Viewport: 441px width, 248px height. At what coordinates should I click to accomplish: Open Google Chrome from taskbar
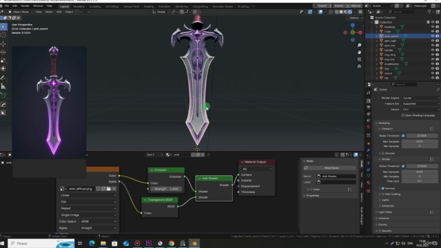172,243
